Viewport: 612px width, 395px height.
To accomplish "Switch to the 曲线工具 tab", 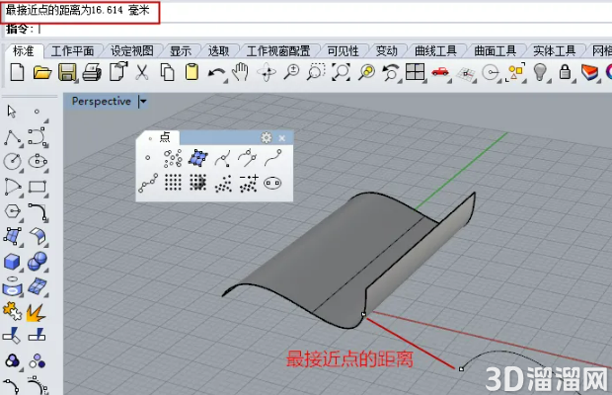I will [435, 51].
